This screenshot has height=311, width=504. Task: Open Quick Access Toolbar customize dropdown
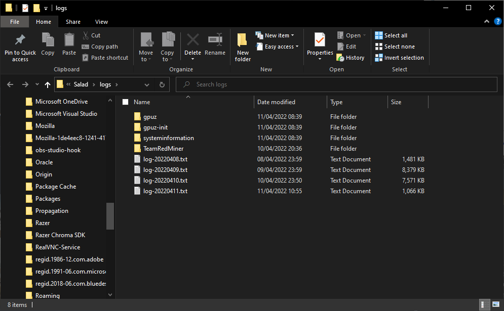pos(46,9)
